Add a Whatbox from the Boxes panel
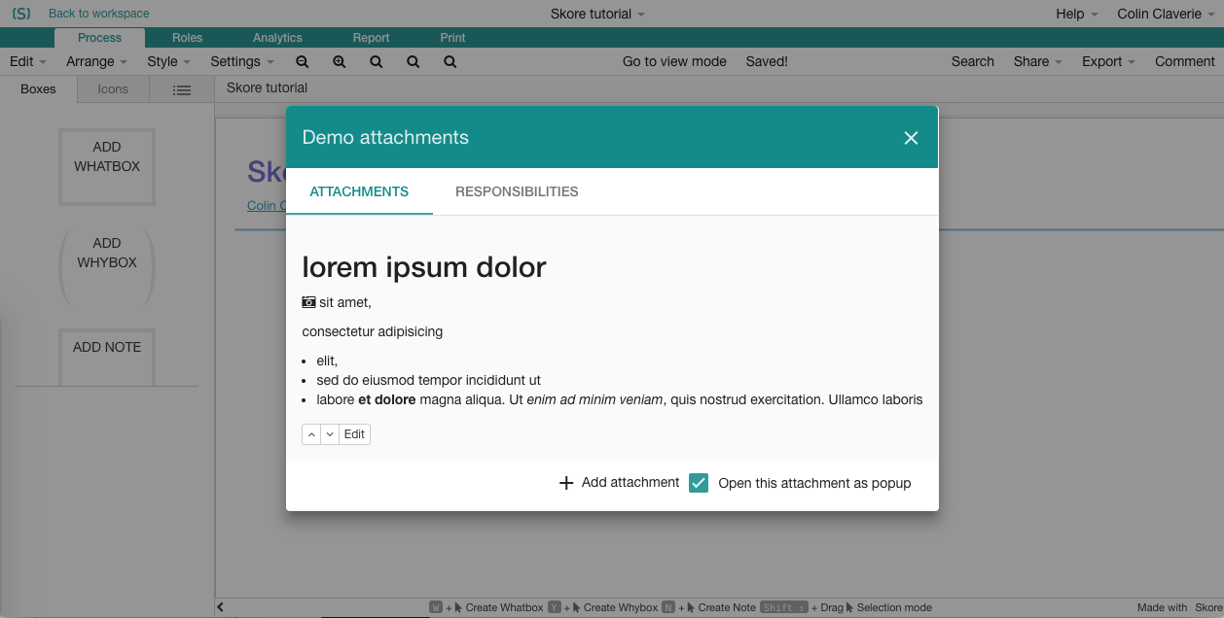1224x618 pixels. (107, 167)
